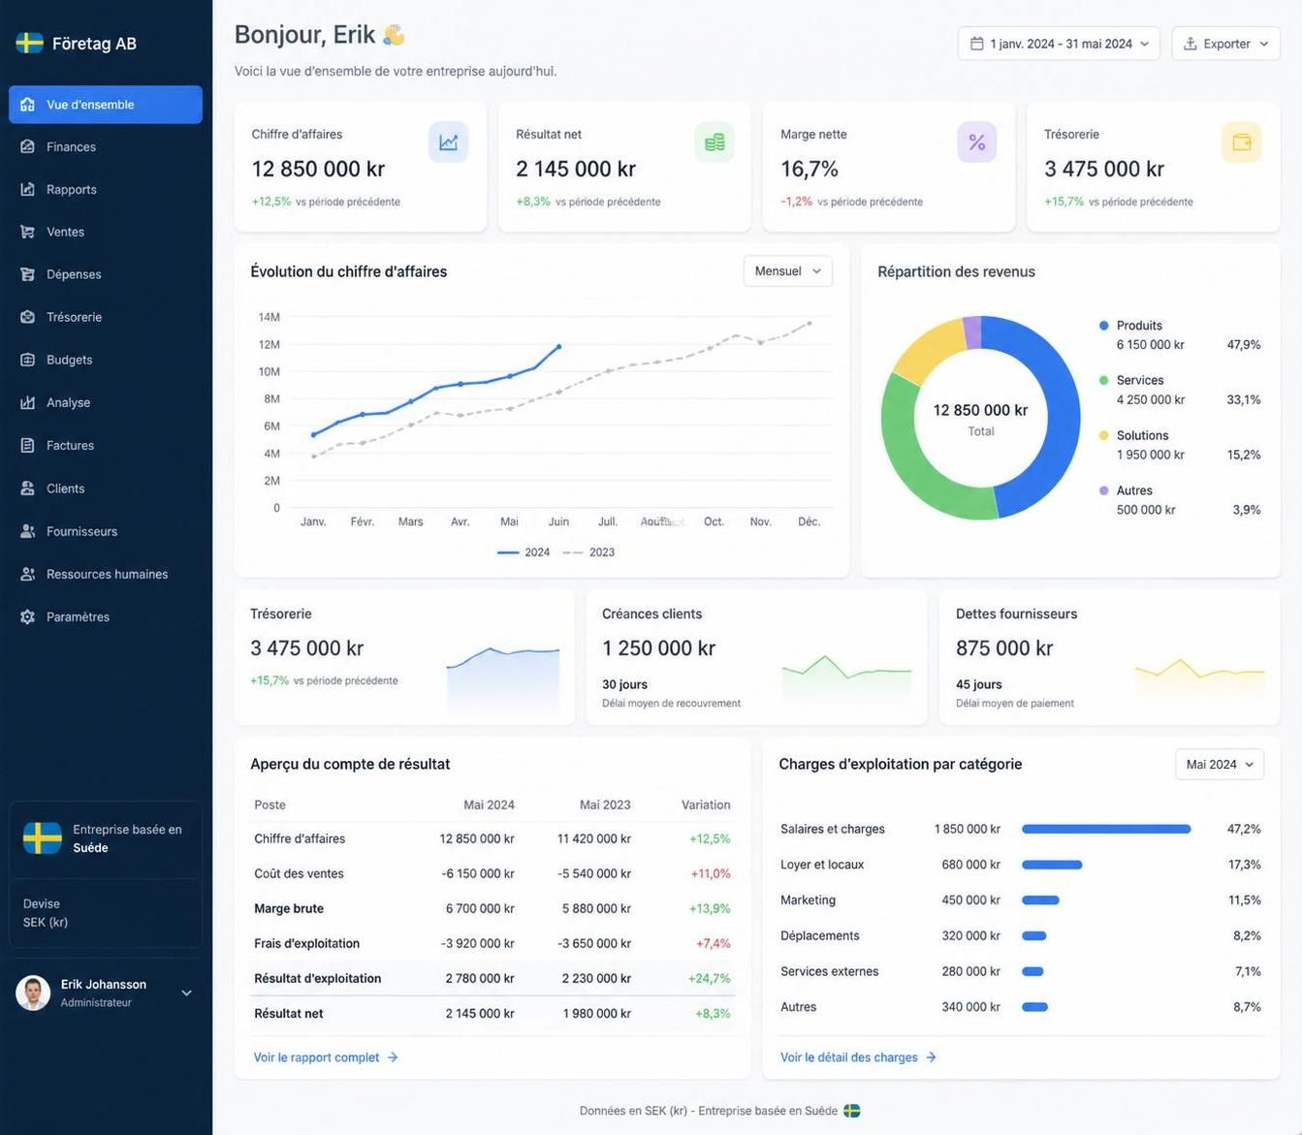
Task: Click the Loyer et locaux progress bar
Action: pos(1052,865)
